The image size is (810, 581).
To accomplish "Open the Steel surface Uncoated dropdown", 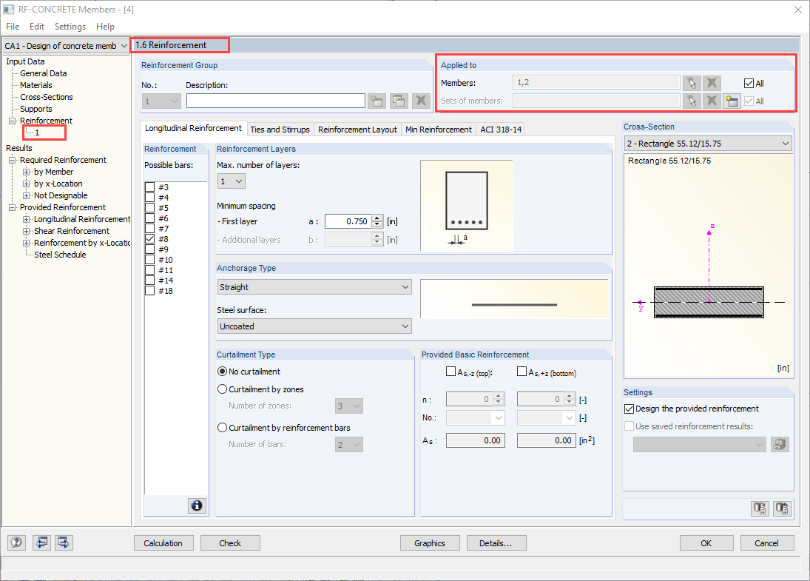I will point(314,326).
